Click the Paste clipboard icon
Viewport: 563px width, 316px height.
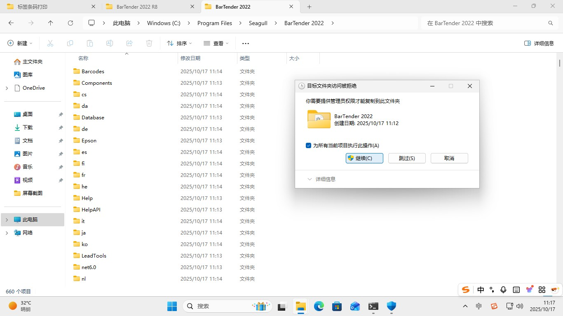pyautogui.click(x=90, y=43)
